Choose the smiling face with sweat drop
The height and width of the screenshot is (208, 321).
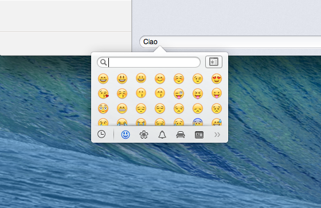[217, 122]
